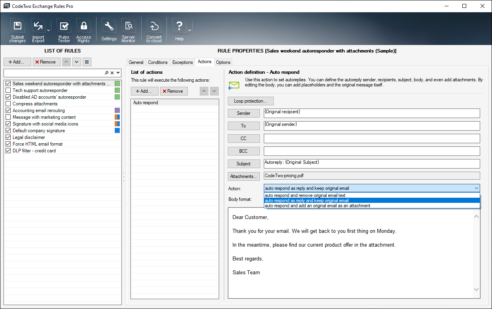The width and height of the screenshot is (492, 309).
Task: Open the Exceptions tab
Action: click(x=183, y=62)
